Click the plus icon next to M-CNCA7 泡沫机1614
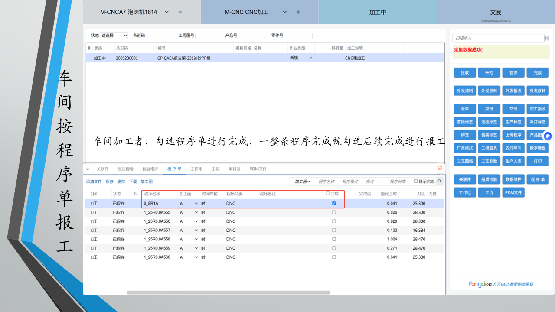 (x=180, y=12)
